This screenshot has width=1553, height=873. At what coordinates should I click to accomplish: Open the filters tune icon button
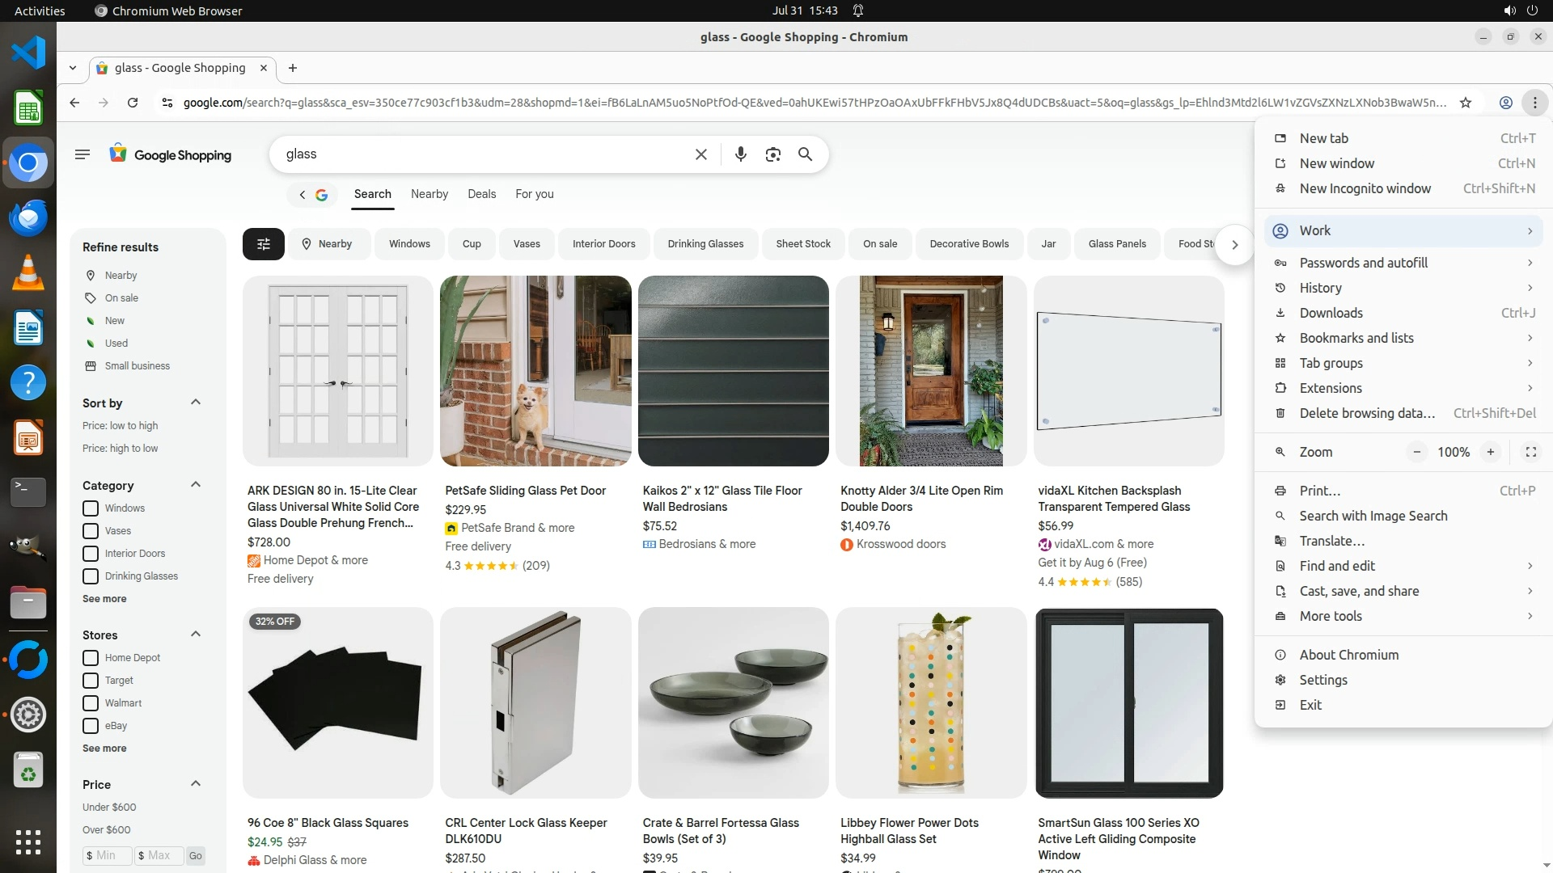tap(263, 244)
